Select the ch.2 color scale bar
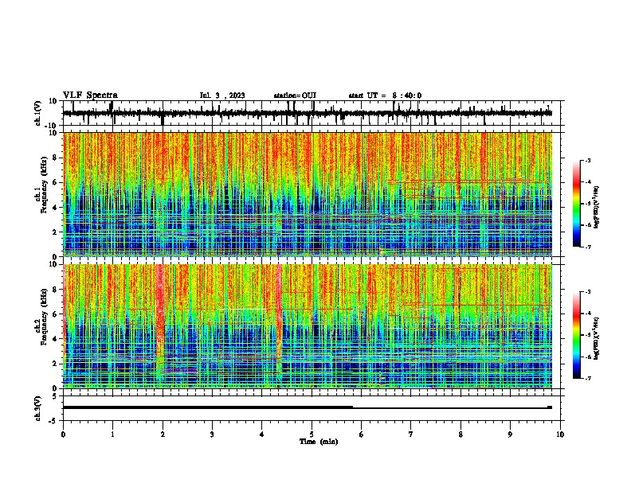The height and width of the screenshot is (487, 631). (576, 335)
